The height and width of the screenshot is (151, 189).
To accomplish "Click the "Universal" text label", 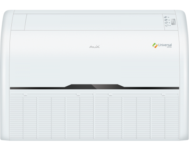I will pos(165,45).
